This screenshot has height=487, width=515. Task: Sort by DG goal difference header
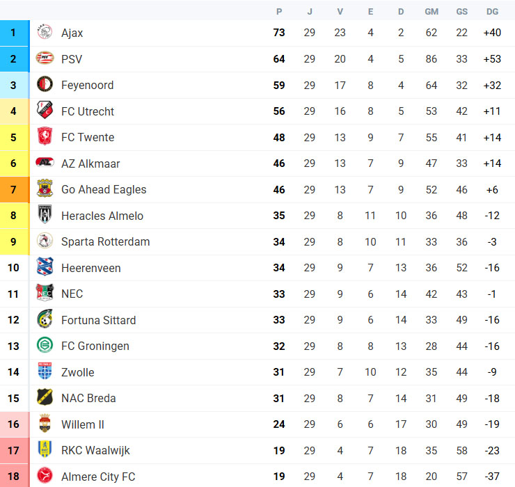492,12
